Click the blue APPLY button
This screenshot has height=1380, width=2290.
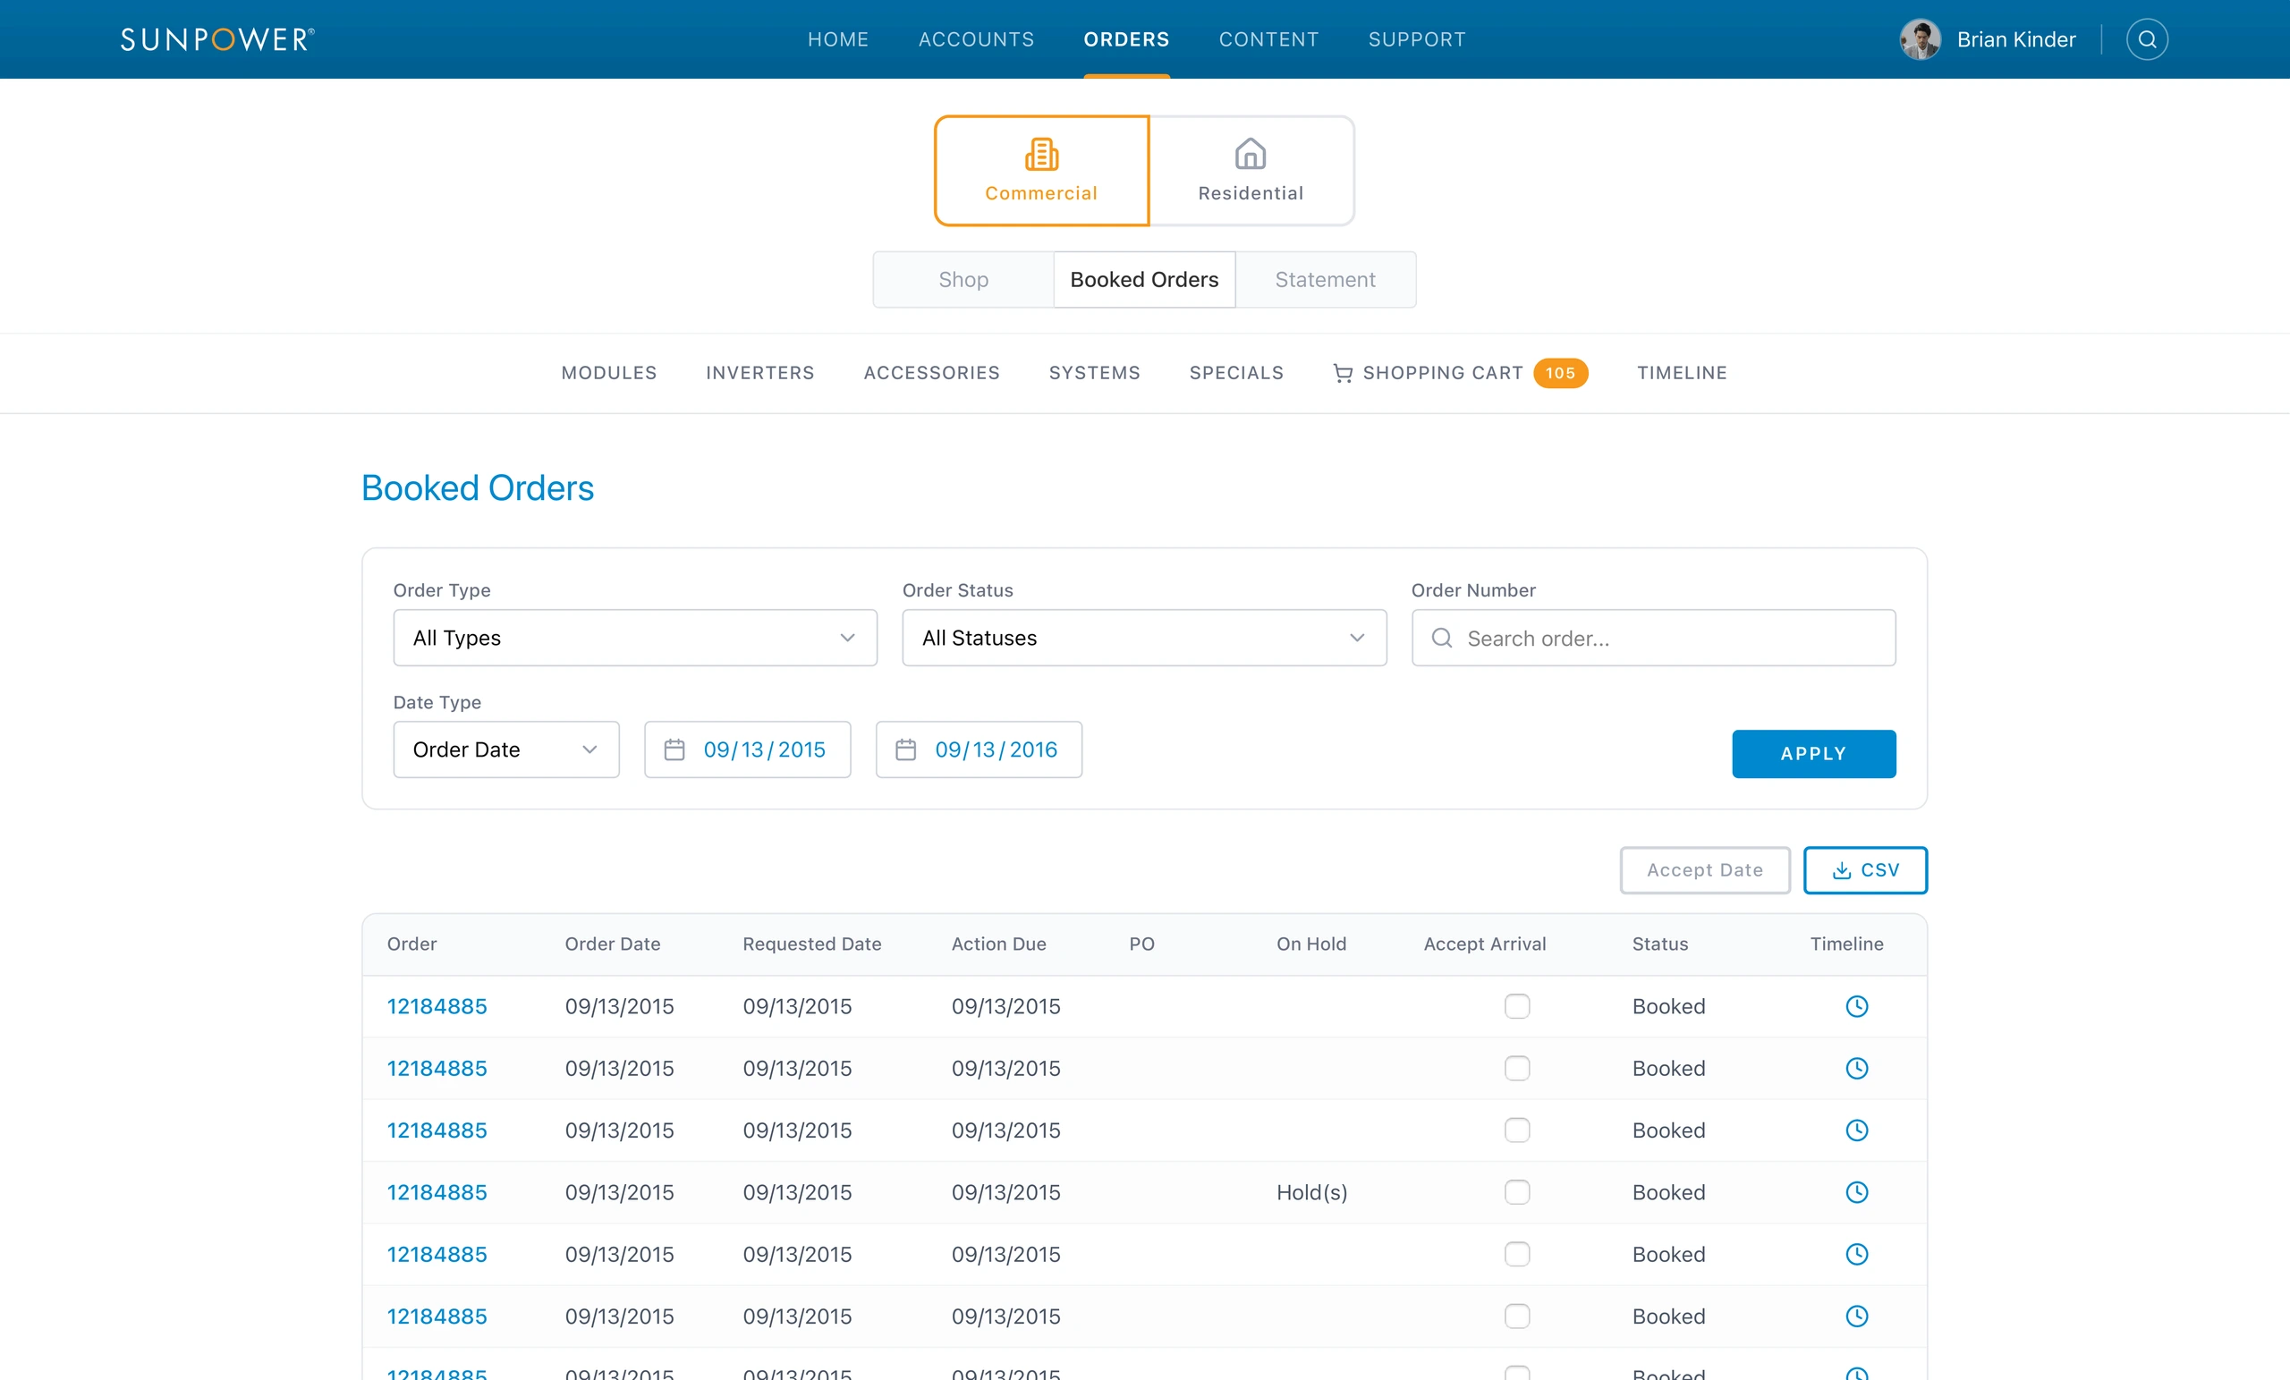(1813, 754)
